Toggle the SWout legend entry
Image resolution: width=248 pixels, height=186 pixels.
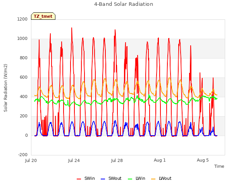111,178
